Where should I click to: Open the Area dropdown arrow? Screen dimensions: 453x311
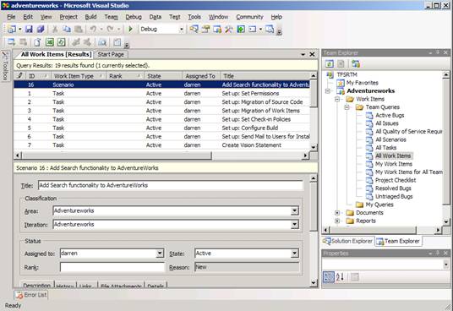point(294,210)
